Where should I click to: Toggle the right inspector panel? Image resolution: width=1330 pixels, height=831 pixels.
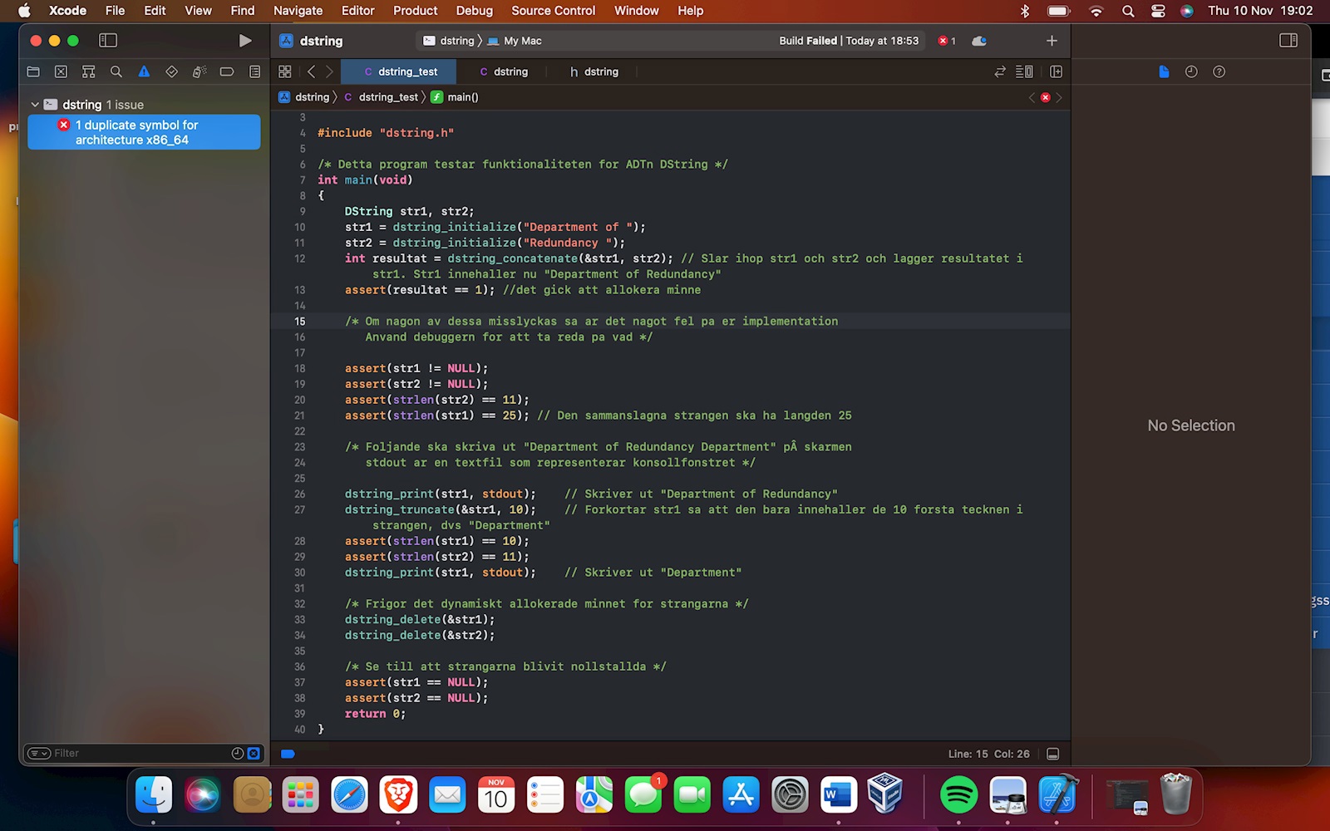pyautogui.click(x=1288, y=41)
